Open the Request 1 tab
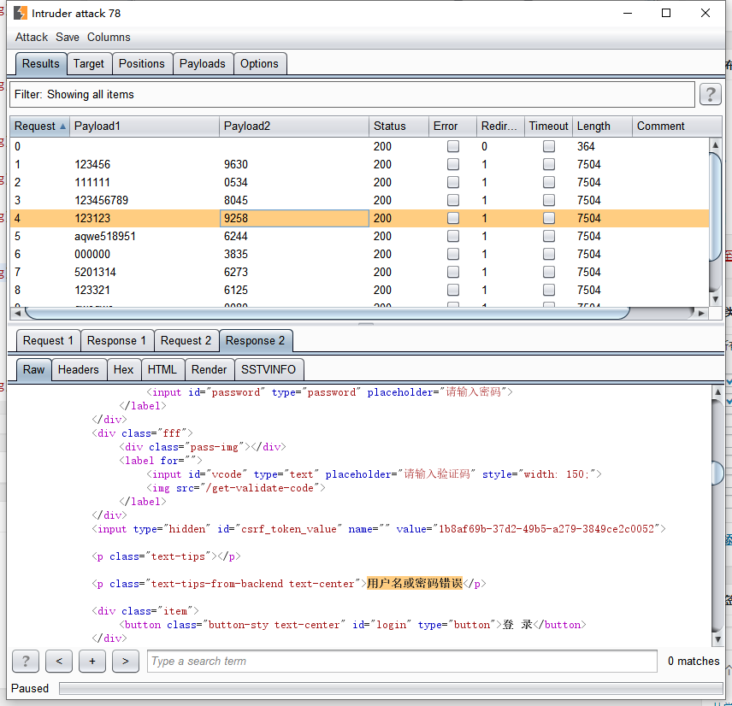 (48, 341)
